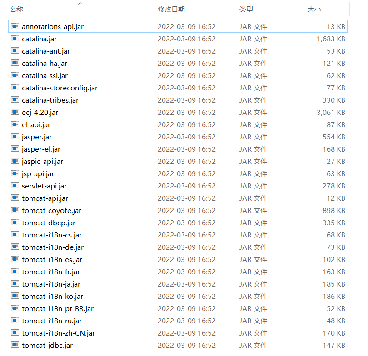Select the file name catalina-ant.jar
368x356 pixels.
(x=46, y=51)
